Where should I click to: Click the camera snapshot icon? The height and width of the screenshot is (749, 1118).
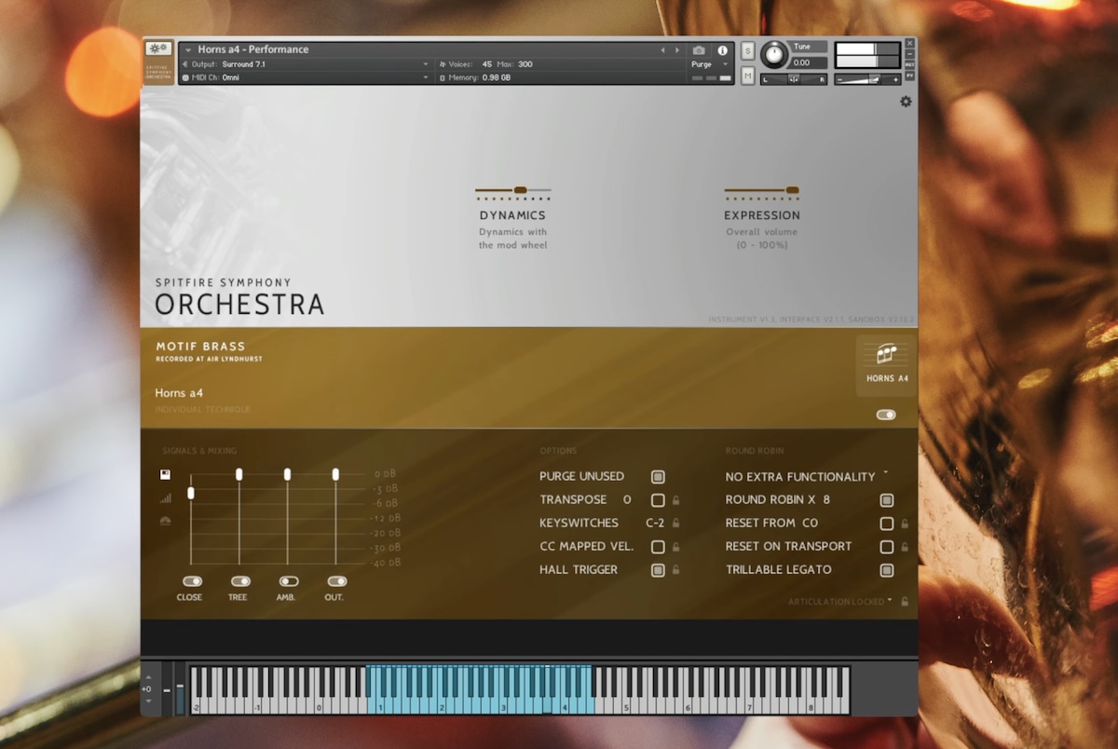coord(699,50)
